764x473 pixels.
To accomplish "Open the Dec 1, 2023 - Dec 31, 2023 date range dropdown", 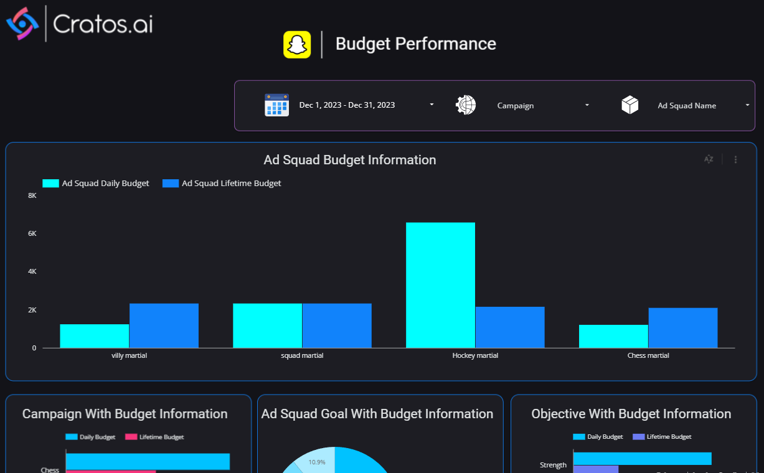I will point(366,105).
